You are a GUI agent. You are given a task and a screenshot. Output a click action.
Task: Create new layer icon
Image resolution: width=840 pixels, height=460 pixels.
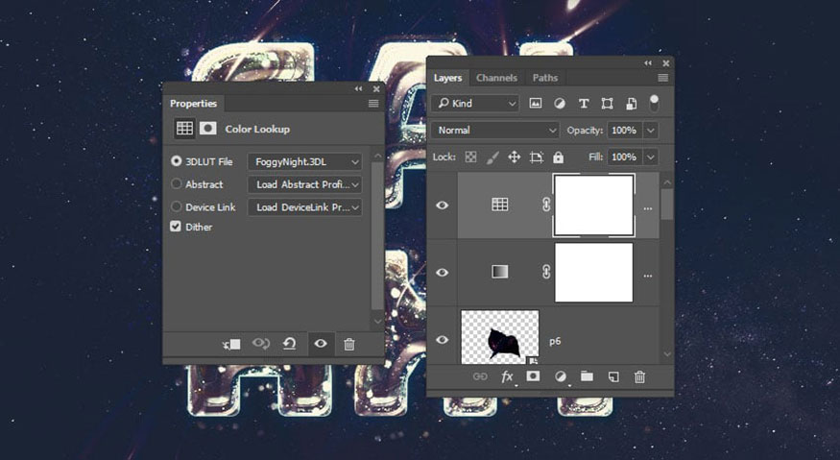613,376
